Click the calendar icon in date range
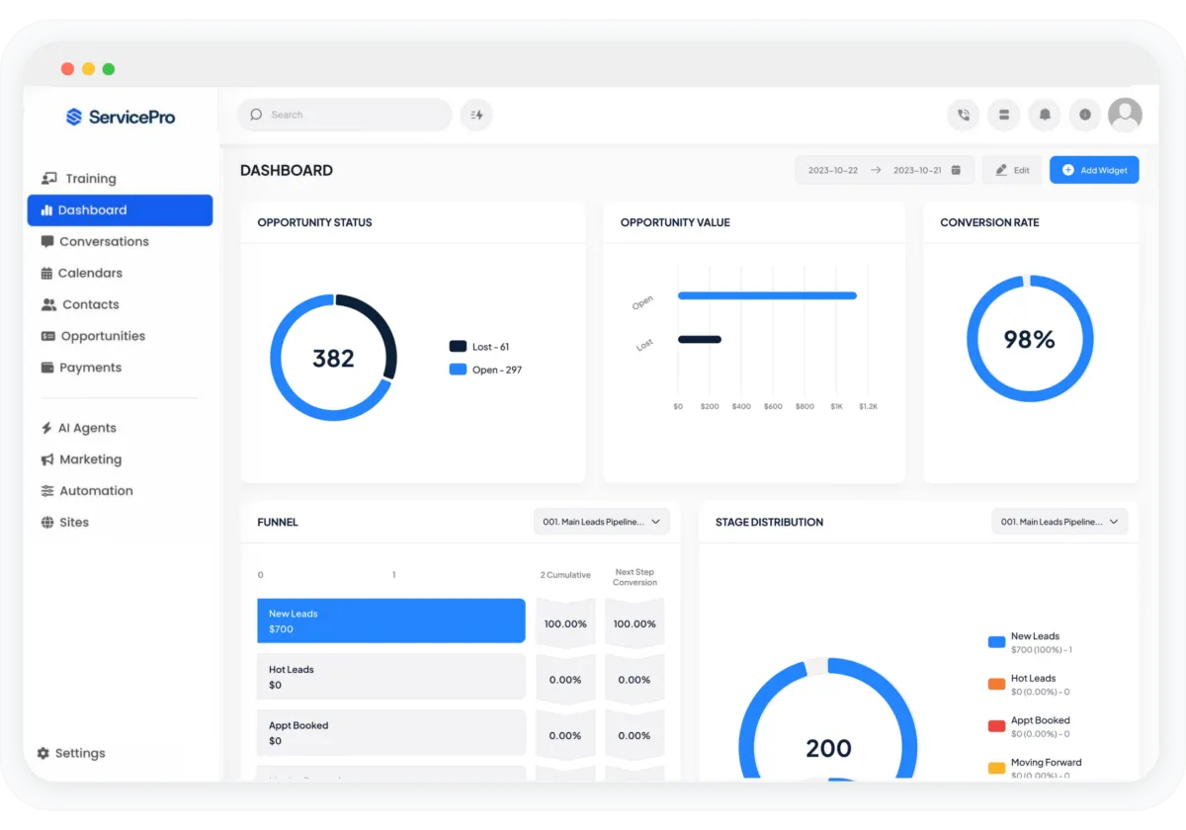The height and width of the screenshot is (830, 1186). click(956, 170)
